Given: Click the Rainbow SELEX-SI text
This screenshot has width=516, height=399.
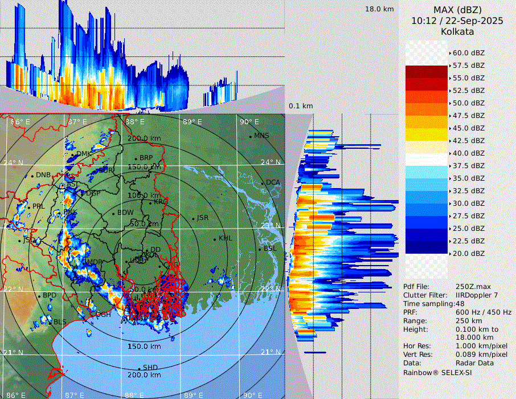Looking at the screenshot, I should click(x=437, y=372).
